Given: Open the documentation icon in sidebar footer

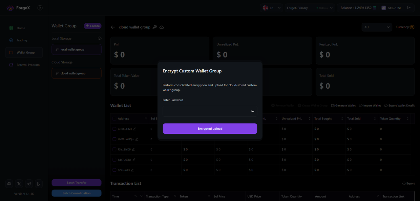Looking at the screenshot, I should (39, 184).
